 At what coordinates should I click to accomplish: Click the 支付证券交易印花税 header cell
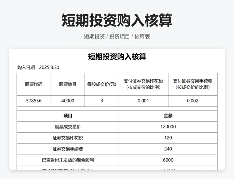(143, 84)
